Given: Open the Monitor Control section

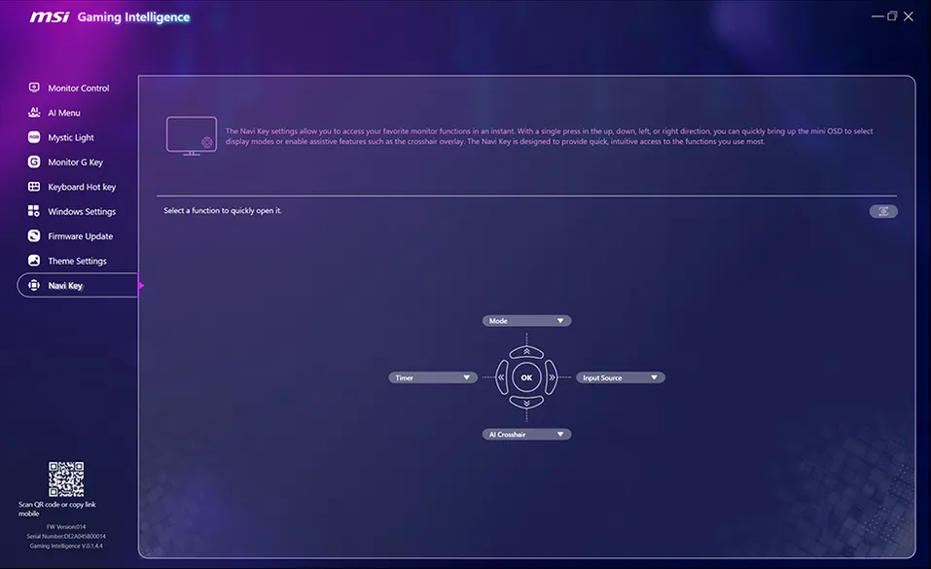Looking at the screenshot, I should click(79, 88).
